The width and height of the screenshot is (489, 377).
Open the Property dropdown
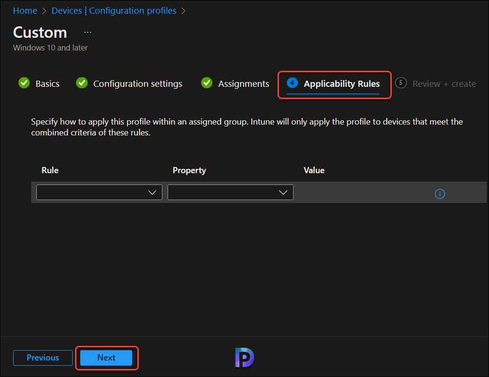[230, 192]
